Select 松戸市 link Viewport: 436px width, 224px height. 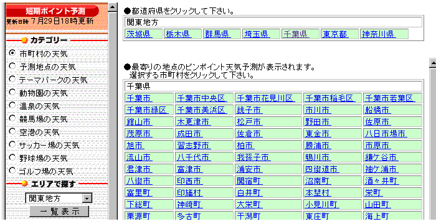[249, 122]
